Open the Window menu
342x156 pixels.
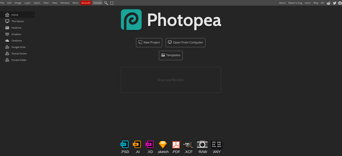click(65, 3)
